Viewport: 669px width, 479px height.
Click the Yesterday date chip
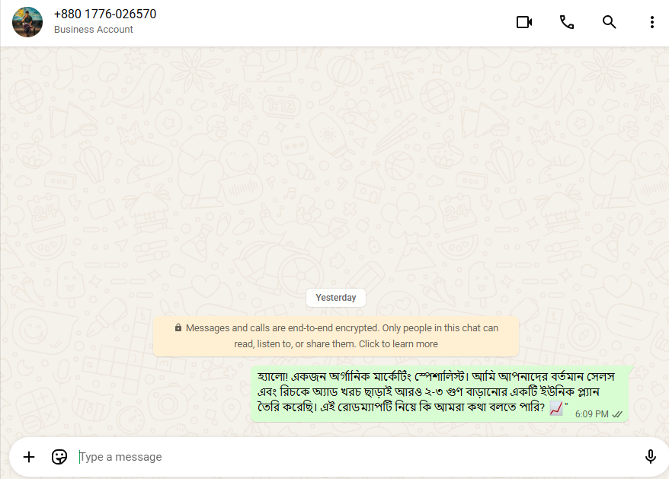click(x=336, y=298)
